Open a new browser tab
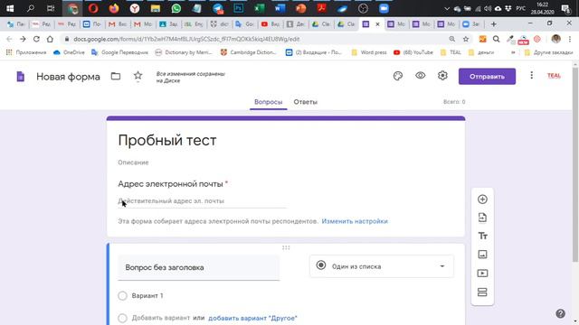This screenshot has height=325, width=579. [x=493, y=24]
